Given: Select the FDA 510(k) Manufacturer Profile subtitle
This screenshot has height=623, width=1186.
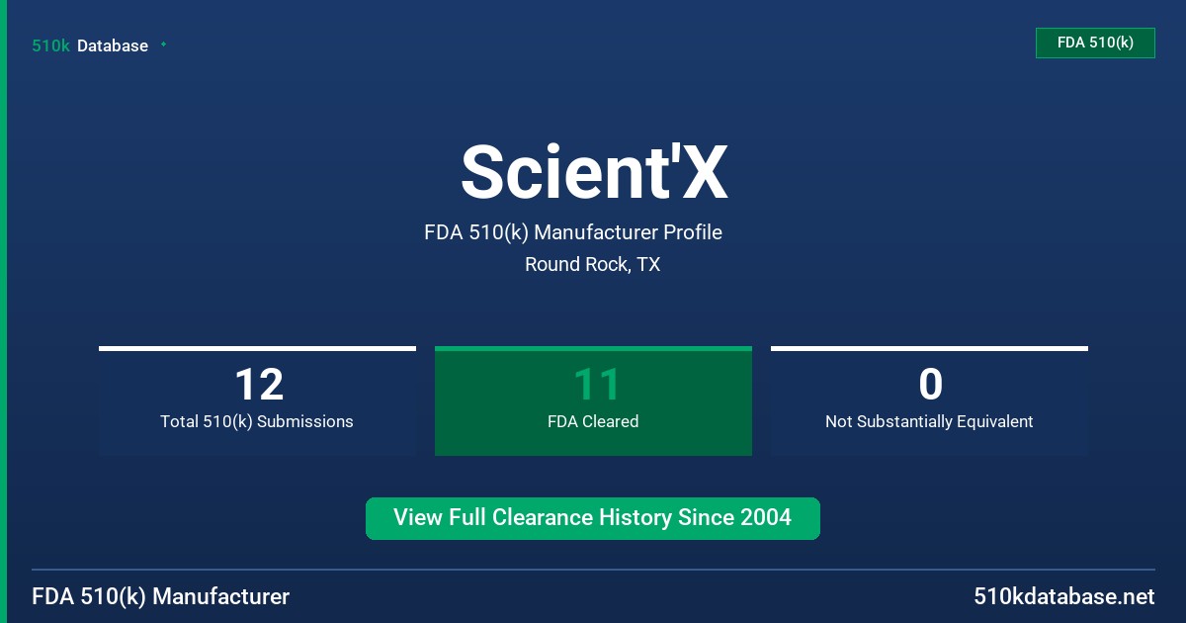Looking at the screenshot, I should [x=573, y=232].
